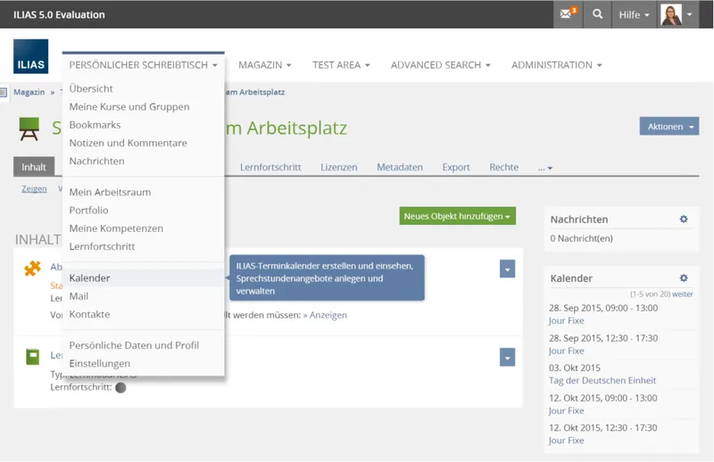Open the Metadaten tab

point(400,167)
